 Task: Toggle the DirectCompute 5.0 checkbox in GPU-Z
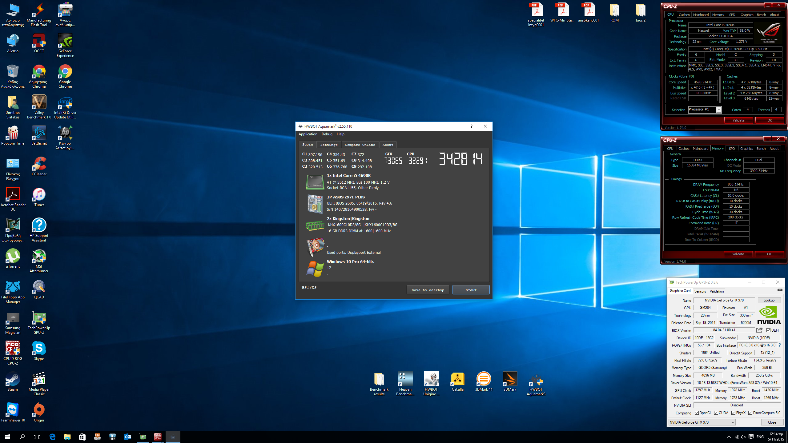point(750,413)
